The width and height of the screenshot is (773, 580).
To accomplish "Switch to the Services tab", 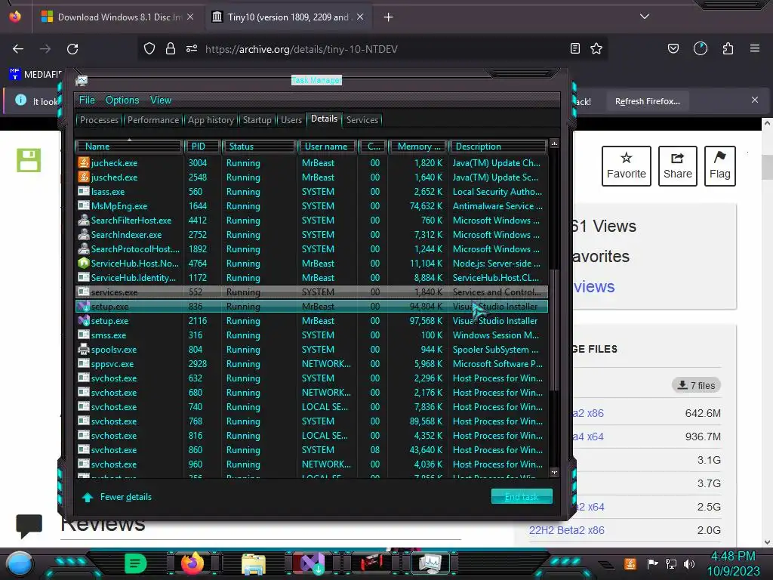I will 362,120.
